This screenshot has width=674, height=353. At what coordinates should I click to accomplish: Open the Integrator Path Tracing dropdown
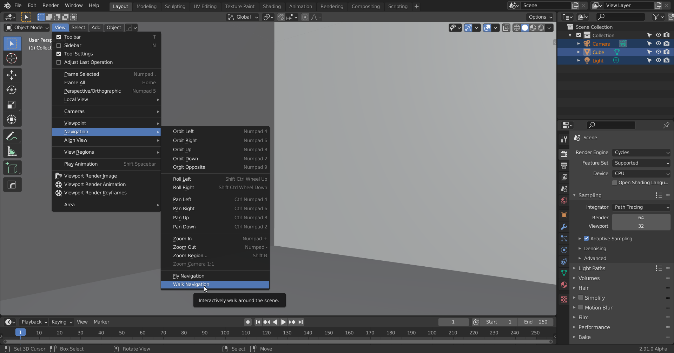click(641, 207)
